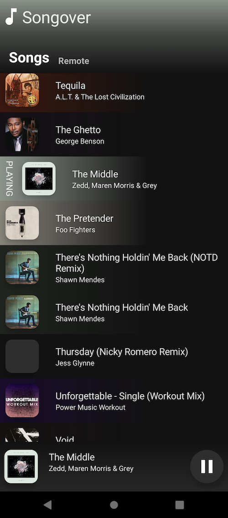The width and height of the screenshot is (228, 518).
Task: Tap The Pretender album cover thumbnail
Action: 22,223
